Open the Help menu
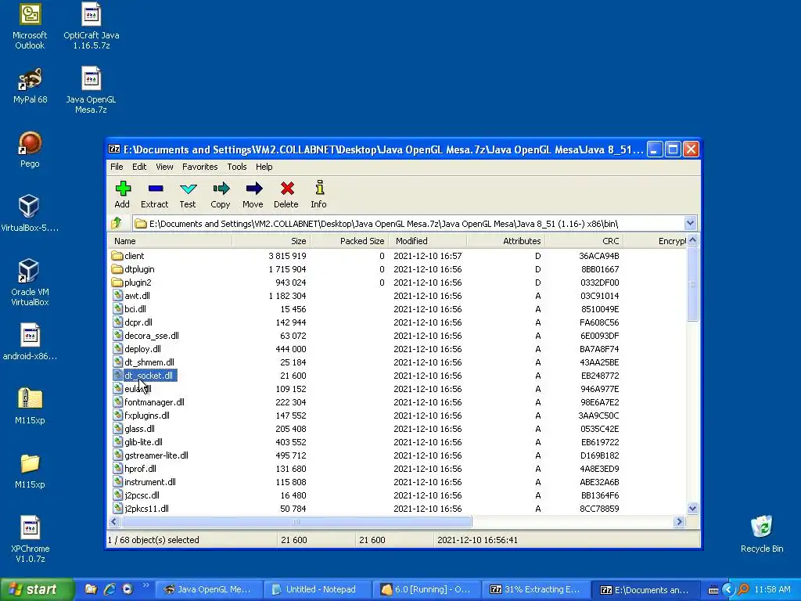The width and height of the screenshot is (801, 601). (x=264, y=167)
